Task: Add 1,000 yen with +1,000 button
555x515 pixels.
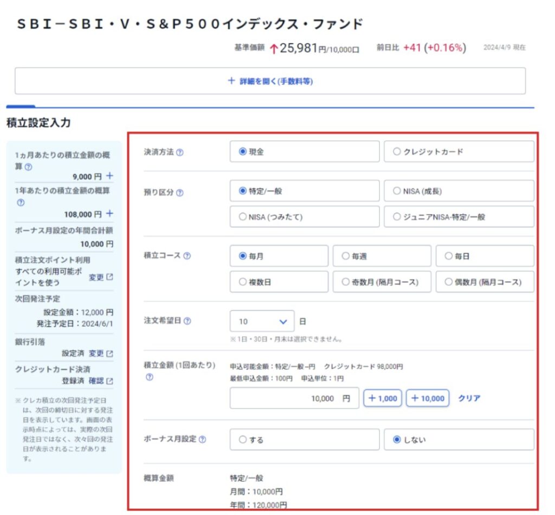Action: (x=383, y=398)
